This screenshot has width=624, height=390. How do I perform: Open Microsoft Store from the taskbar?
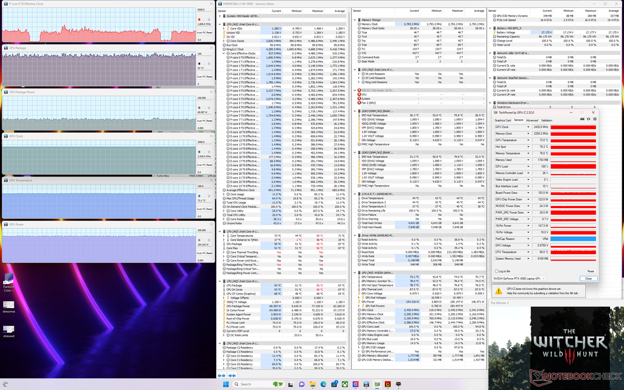tap(334, 384)
